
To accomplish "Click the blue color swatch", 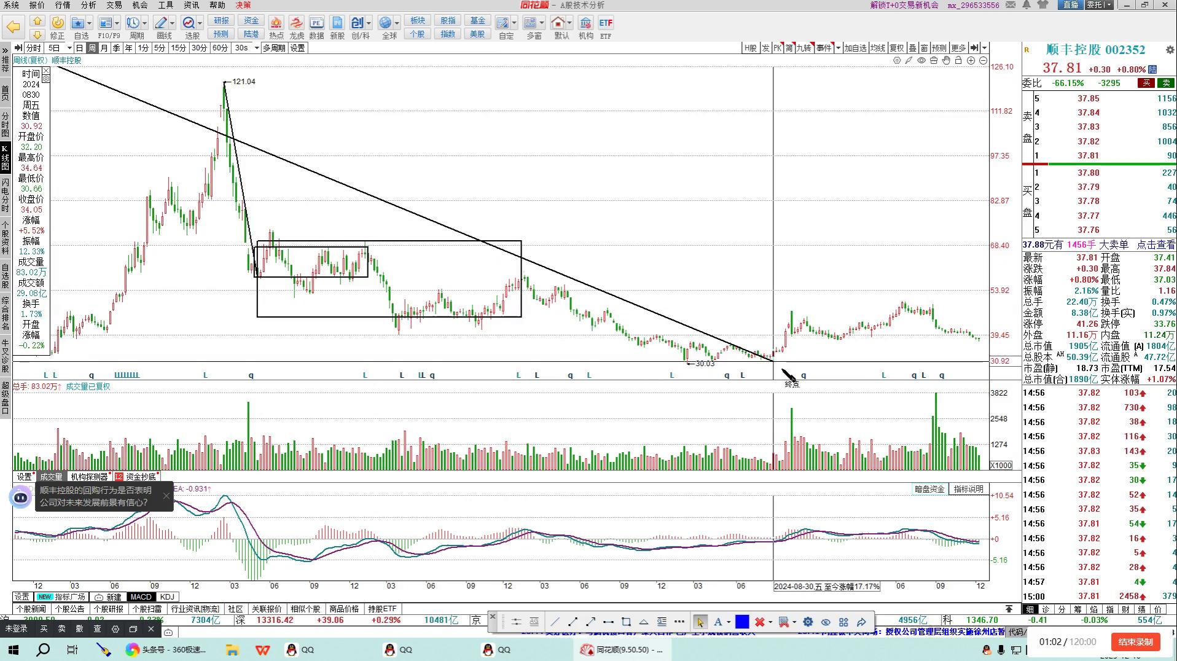I will point(742,622).
